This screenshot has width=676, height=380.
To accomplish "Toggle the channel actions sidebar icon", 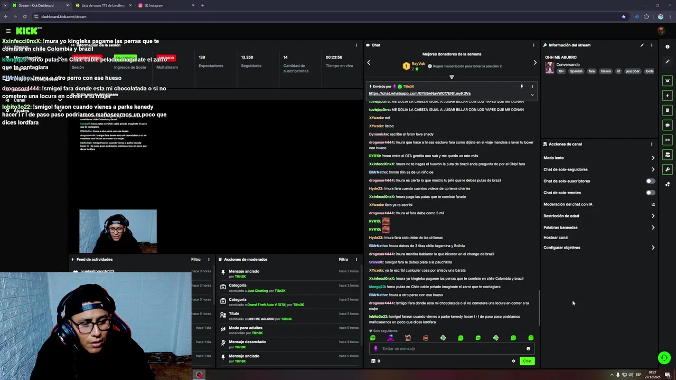I will [x=668, y=155].
